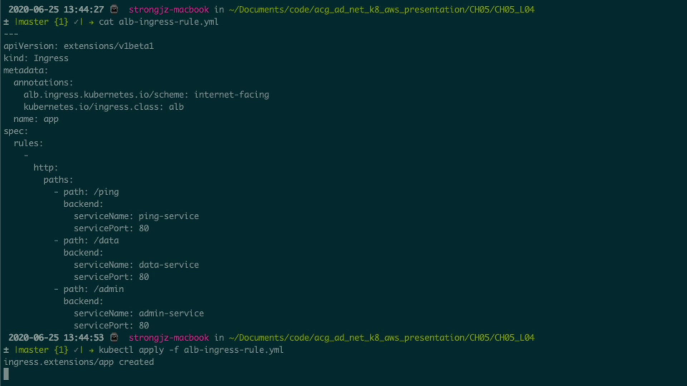
Task: Click the arrow before the kubectl command
Action: (91, 350)
